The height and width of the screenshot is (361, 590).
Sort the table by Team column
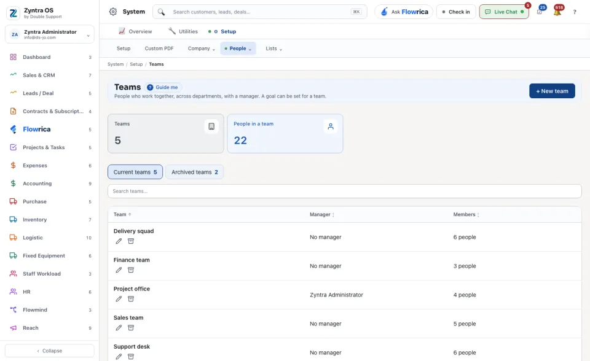pos(122,214)
